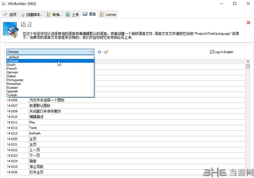Choose German from language dropdown
The width and height of the screenshot is (254, 178).
pos(50,72)
